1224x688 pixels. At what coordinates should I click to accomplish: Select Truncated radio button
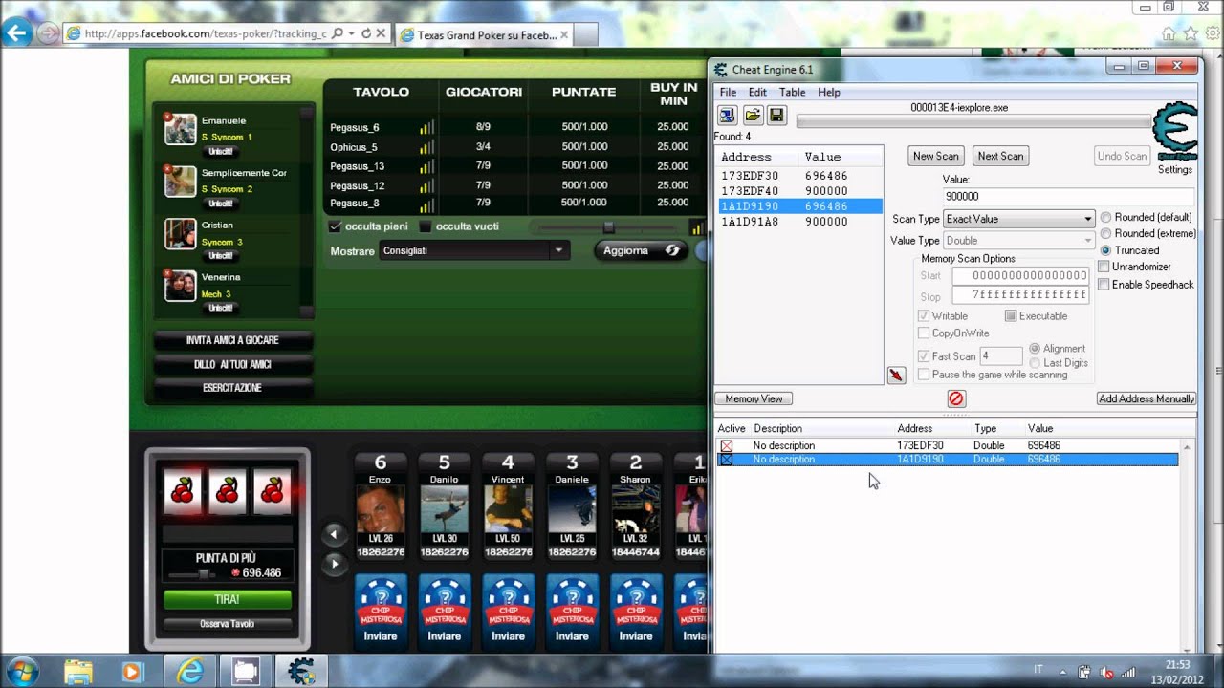pos(1105,250)
